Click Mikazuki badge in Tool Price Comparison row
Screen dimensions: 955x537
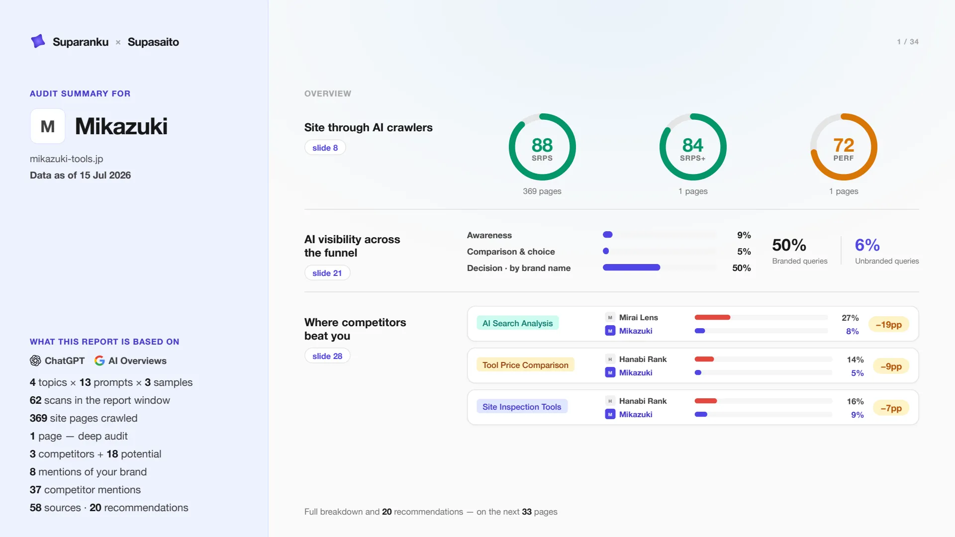pos(610,372)
